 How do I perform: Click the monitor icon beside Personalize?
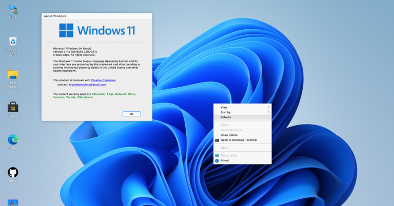coord(217,156)
